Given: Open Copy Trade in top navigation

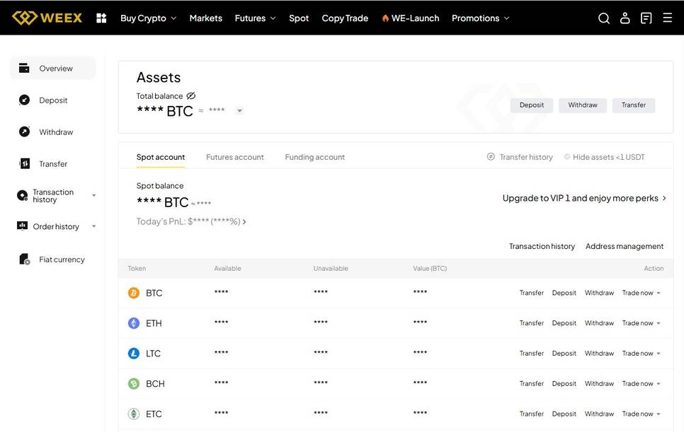Looking at the screenshot, I should click(345, 18).
